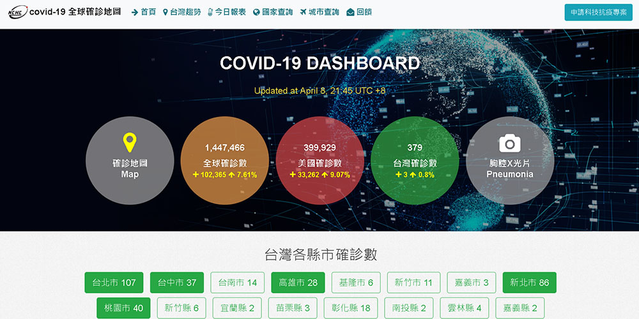639x319 pixels.
Task: Select the 南投縣 2 tag
Action: (409, 308)
